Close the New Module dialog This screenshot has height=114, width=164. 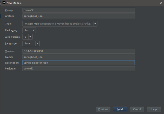[x=160, y=2]
